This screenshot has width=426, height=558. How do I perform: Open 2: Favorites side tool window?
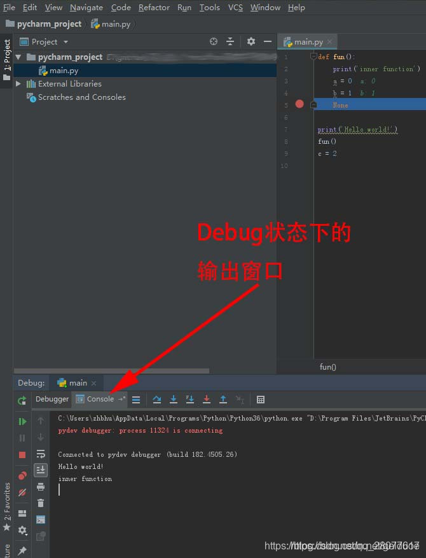(x=7, y=506)
